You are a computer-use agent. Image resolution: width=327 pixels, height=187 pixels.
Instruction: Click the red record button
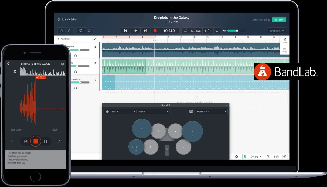[x=155, y=31]
